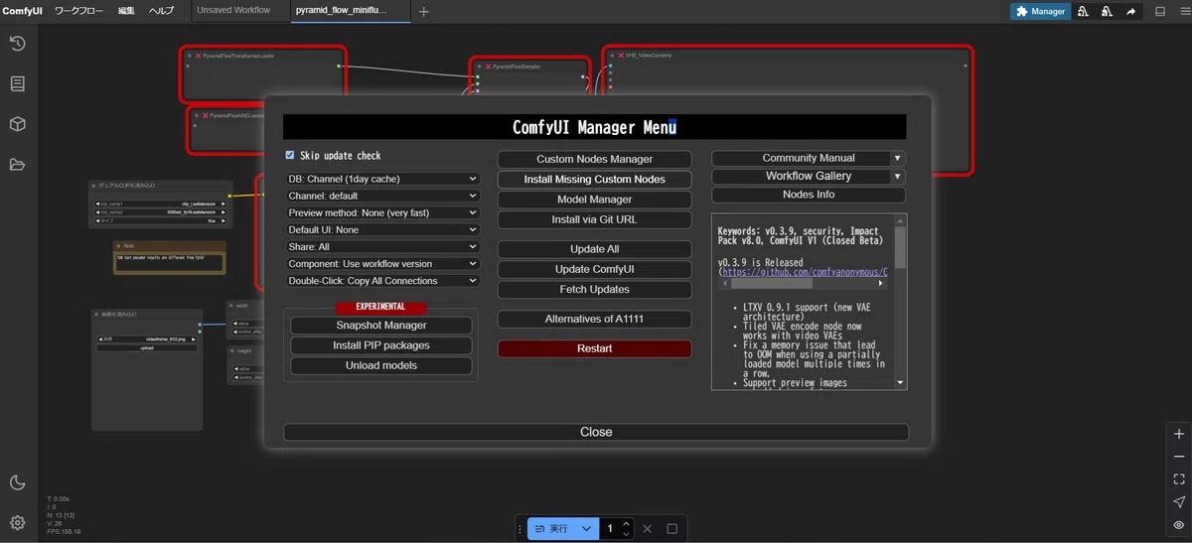Click the red Restart button

(x=594, y=348)
